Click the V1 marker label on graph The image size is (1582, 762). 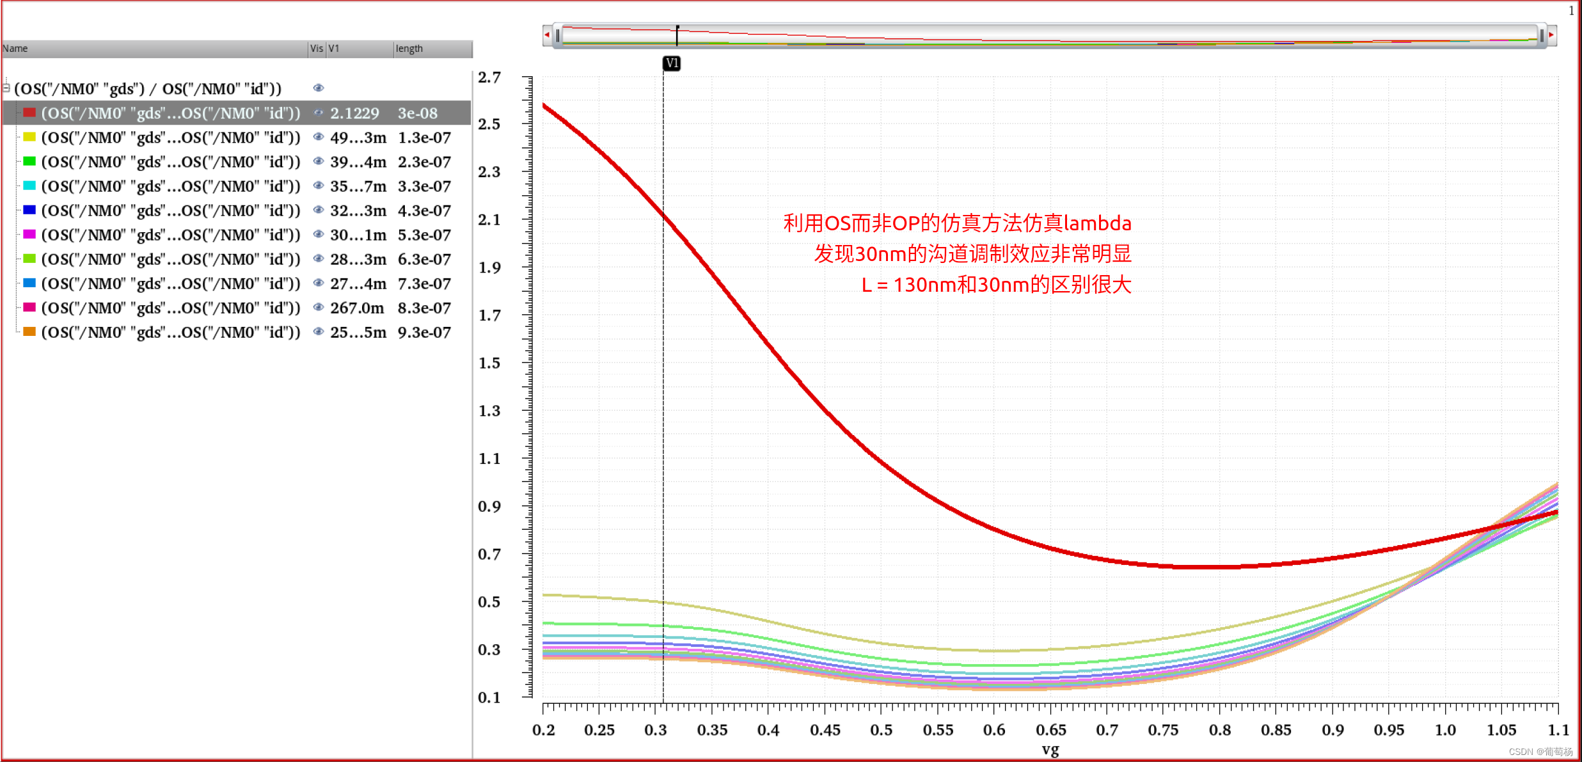671,63
